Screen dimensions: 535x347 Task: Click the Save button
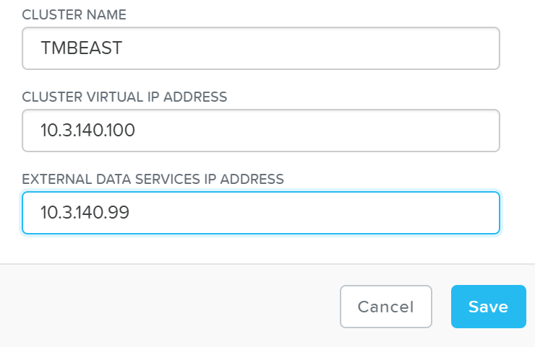(x=488, y=307)
